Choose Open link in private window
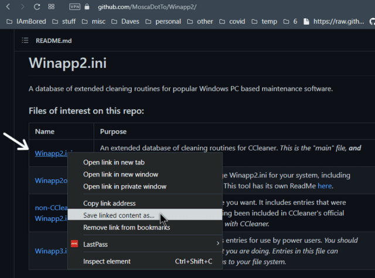The width and height of the screenshot is (375, 278). coord(145,186)
